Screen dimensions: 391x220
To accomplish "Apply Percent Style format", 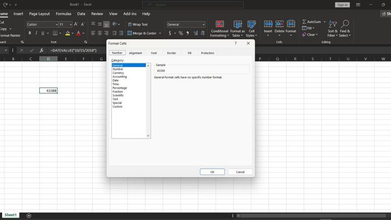I will [181, 33].
